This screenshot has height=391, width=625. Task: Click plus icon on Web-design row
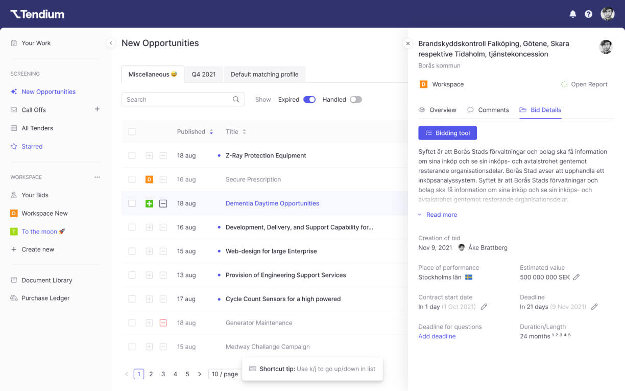[x=149, y=251]
